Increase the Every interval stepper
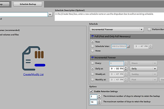Viewport: 164px width, 109px height. pos(126,62)
